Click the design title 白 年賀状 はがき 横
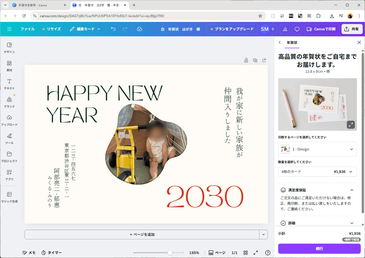365x258 pixels. pos(180,29)
